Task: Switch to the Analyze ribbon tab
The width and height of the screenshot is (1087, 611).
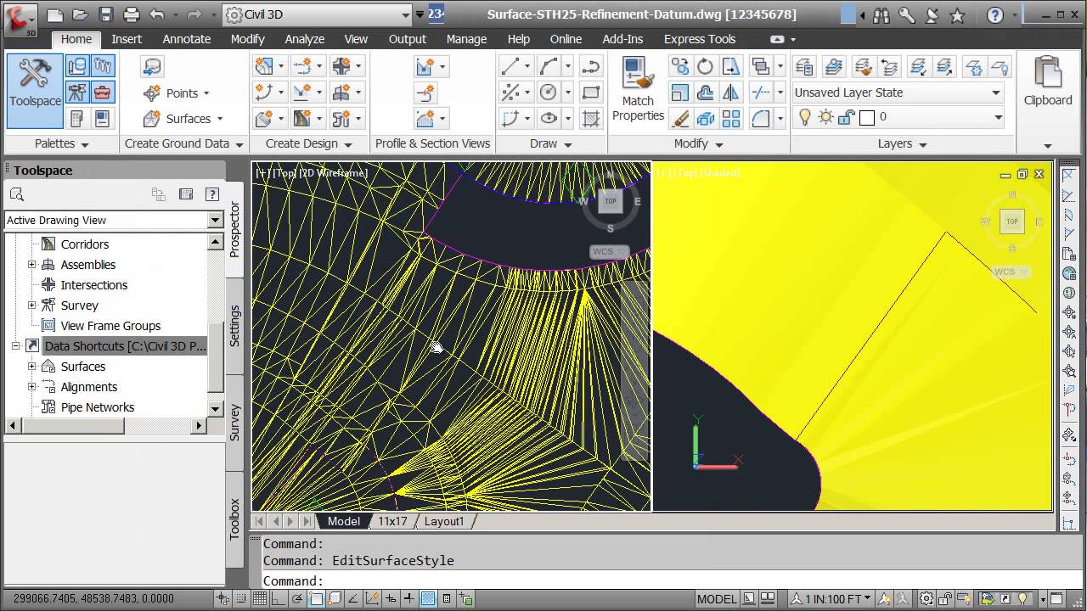Action: tap(305, 39)
